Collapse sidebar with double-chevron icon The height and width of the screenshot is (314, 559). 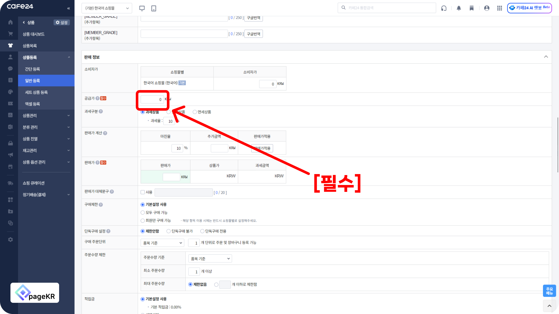(69, 8)
